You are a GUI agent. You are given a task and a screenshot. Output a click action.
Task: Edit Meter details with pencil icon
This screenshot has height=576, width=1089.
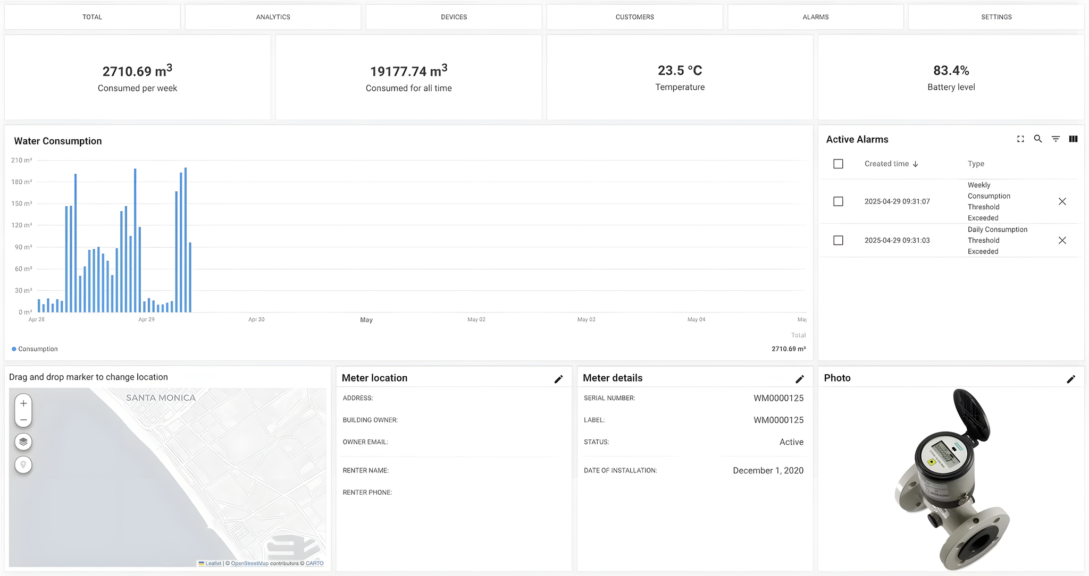(x=799, y=379)
